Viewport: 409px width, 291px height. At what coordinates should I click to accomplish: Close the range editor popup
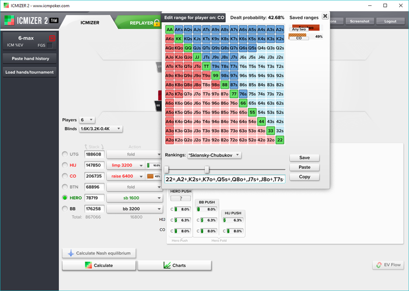pyautogui.click(x=325, y=16)
